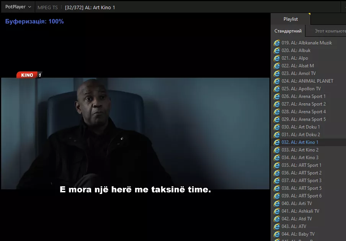Click the icon beside 021. AL: Alpo

277,58
